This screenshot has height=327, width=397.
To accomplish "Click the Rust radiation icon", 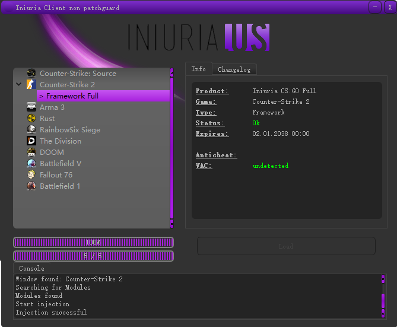I will point(31,119).
